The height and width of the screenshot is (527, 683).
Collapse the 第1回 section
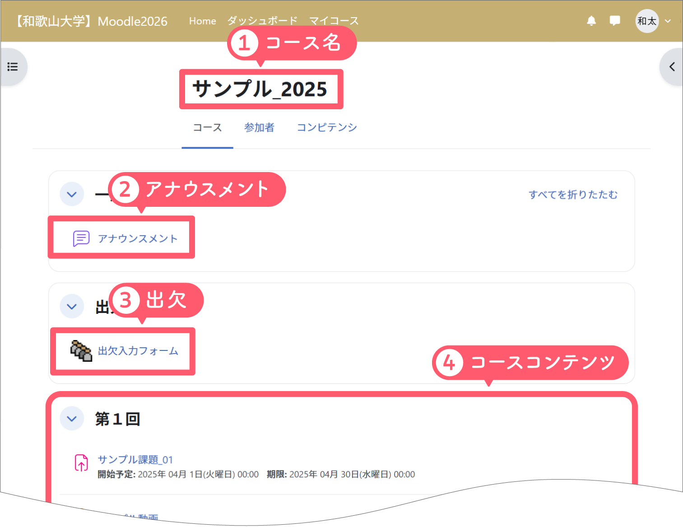pos(72,419)
